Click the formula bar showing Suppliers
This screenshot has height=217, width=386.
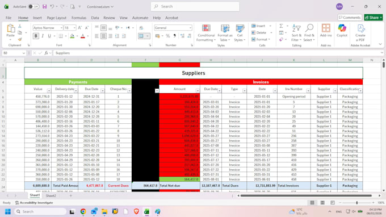pos(217,53)
